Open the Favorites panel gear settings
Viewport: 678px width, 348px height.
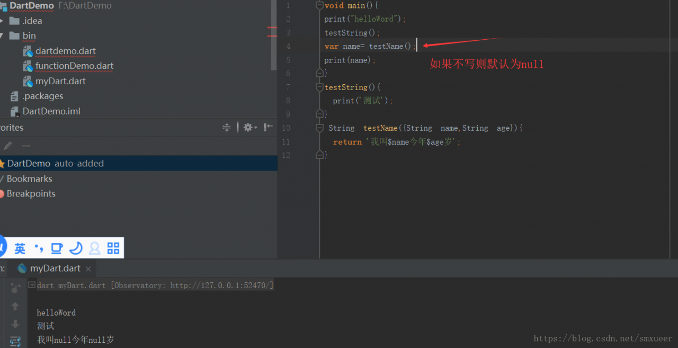pos(249,127)
